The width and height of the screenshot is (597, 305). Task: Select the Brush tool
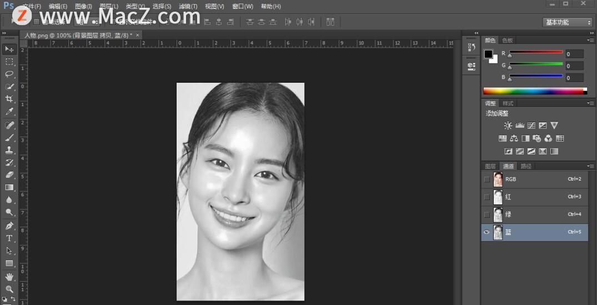[x=9, y=138]
